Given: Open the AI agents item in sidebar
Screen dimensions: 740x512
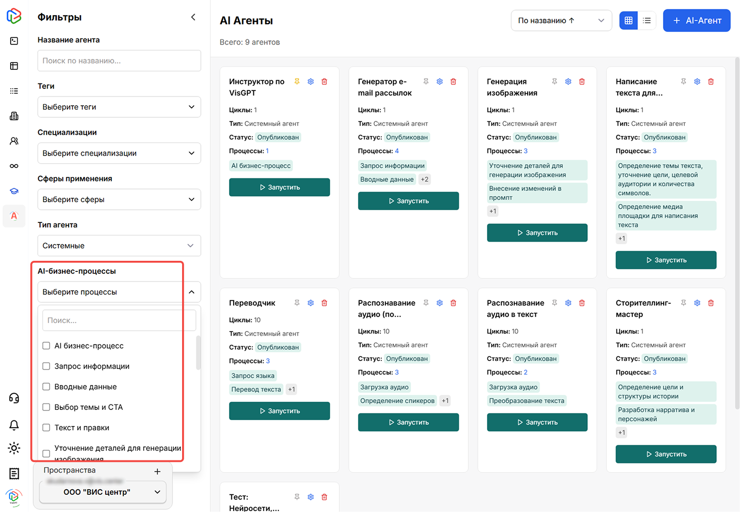Looking at the screenshot, I should click(14, 216).
